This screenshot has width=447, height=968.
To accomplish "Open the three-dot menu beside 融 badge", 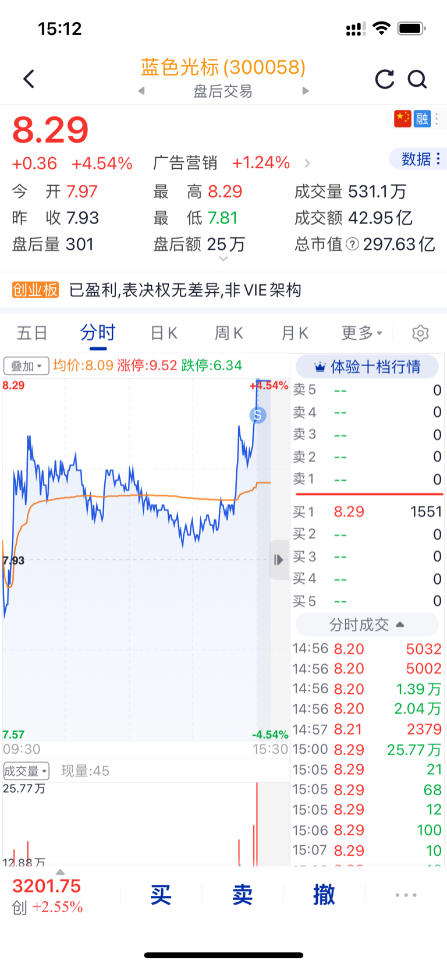I will 437,119.
